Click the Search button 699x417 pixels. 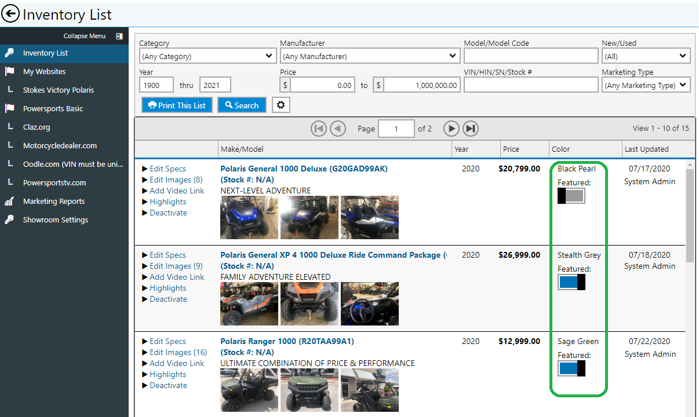pos(242,105)
